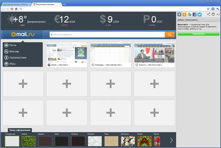Open Календарь calendar bookmark thumbnail
Screen dimensions: 221x148
110,55
